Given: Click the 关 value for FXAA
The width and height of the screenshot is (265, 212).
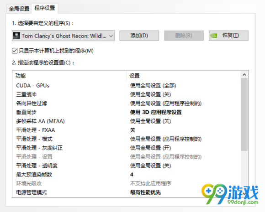Looking at the screenshot, I should click(x=132, y=130).
